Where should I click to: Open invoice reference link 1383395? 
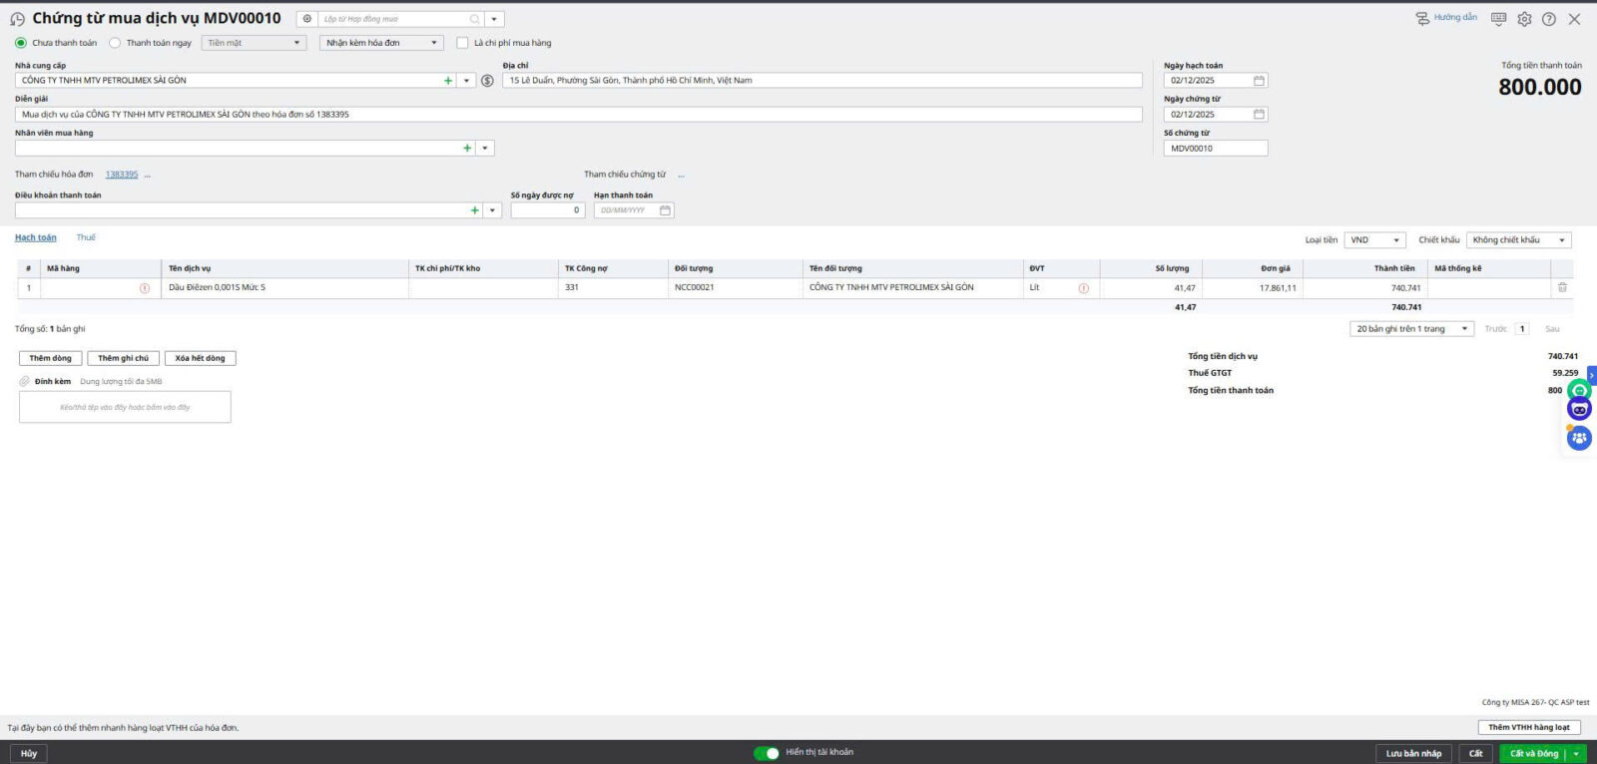122,175
